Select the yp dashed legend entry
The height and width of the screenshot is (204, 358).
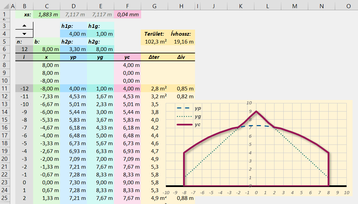(x=188, y=108)
